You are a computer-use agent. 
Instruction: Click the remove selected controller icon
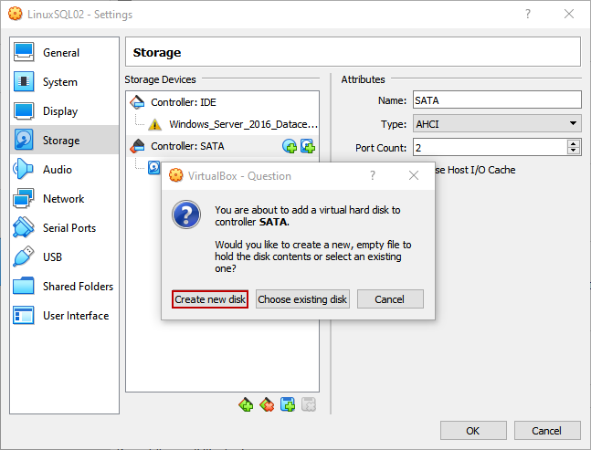[267, 404]
